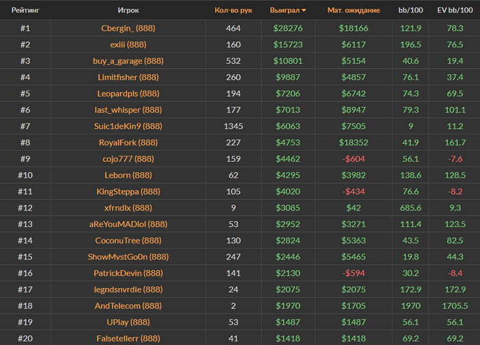Select Suic1deKin9 (888) player link
This screenshot has width=480, height=345.
click(x=128, y=126)
